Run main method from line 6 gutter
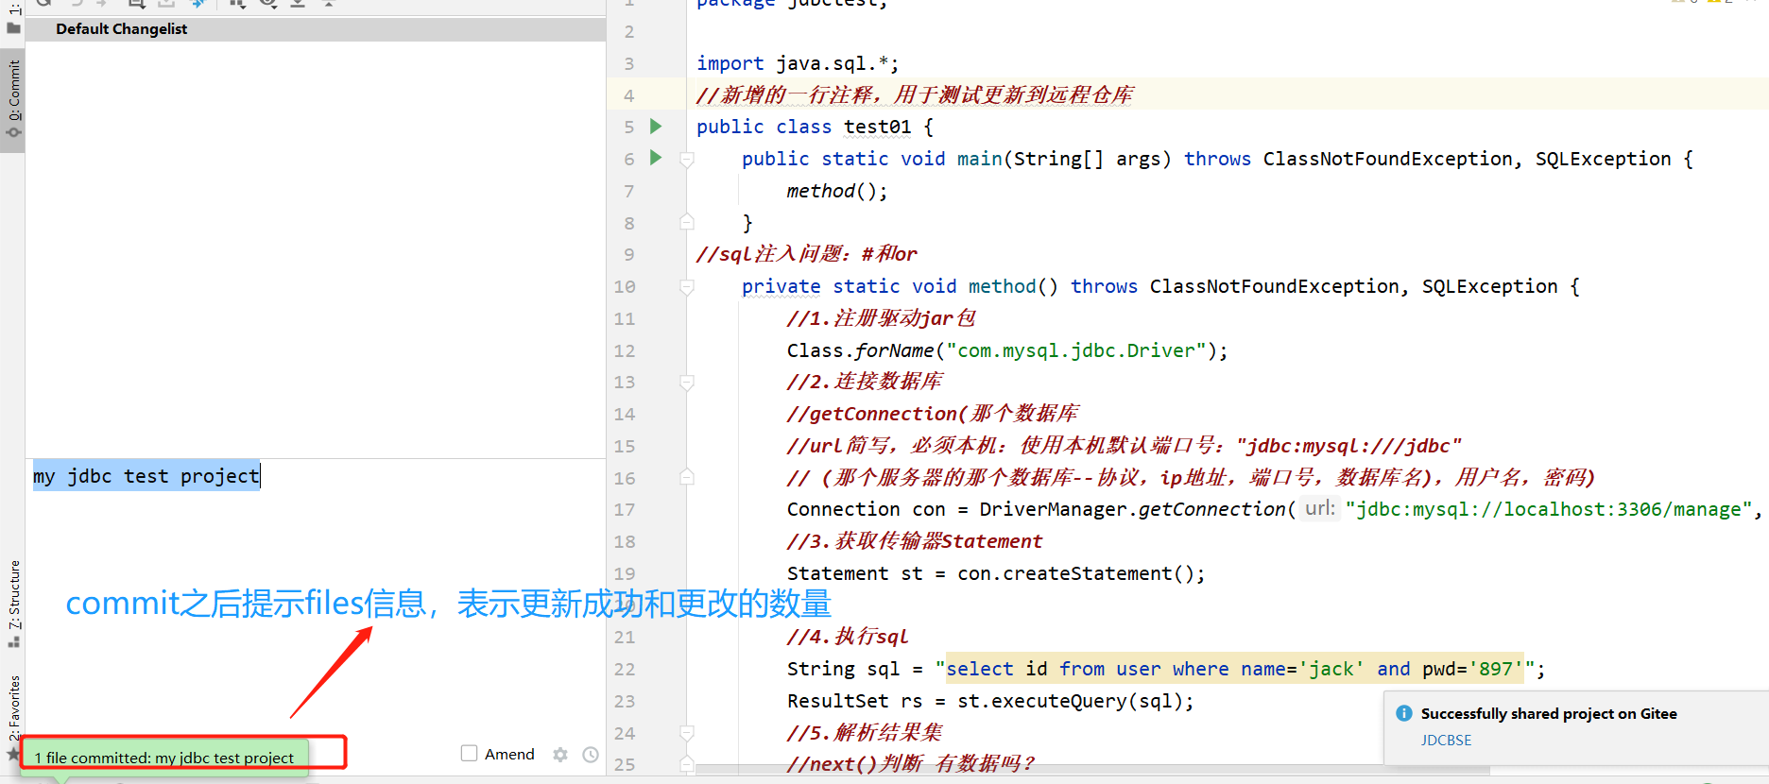 pos(656,158)
